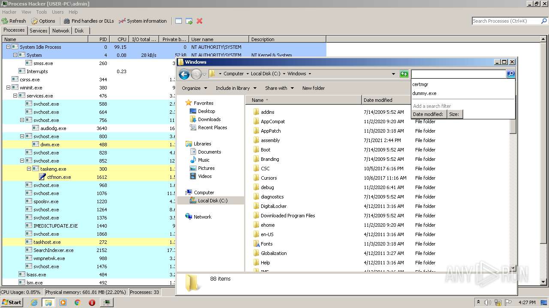Image resolution: width=549 pixels, height=308 pixels.
Task: Collapse svchost.exe PID 756 node
Action: (x=22, y=120)
